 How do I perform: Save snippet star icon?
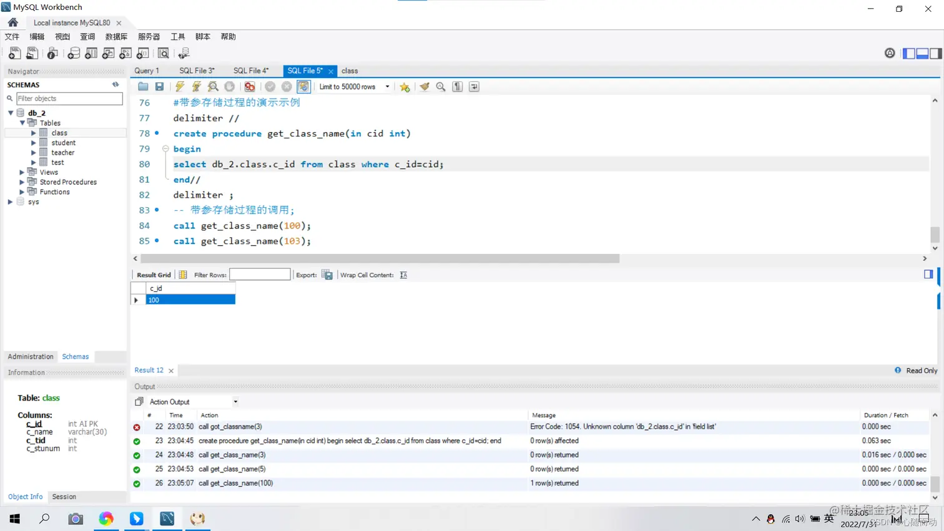pos(405,87)
